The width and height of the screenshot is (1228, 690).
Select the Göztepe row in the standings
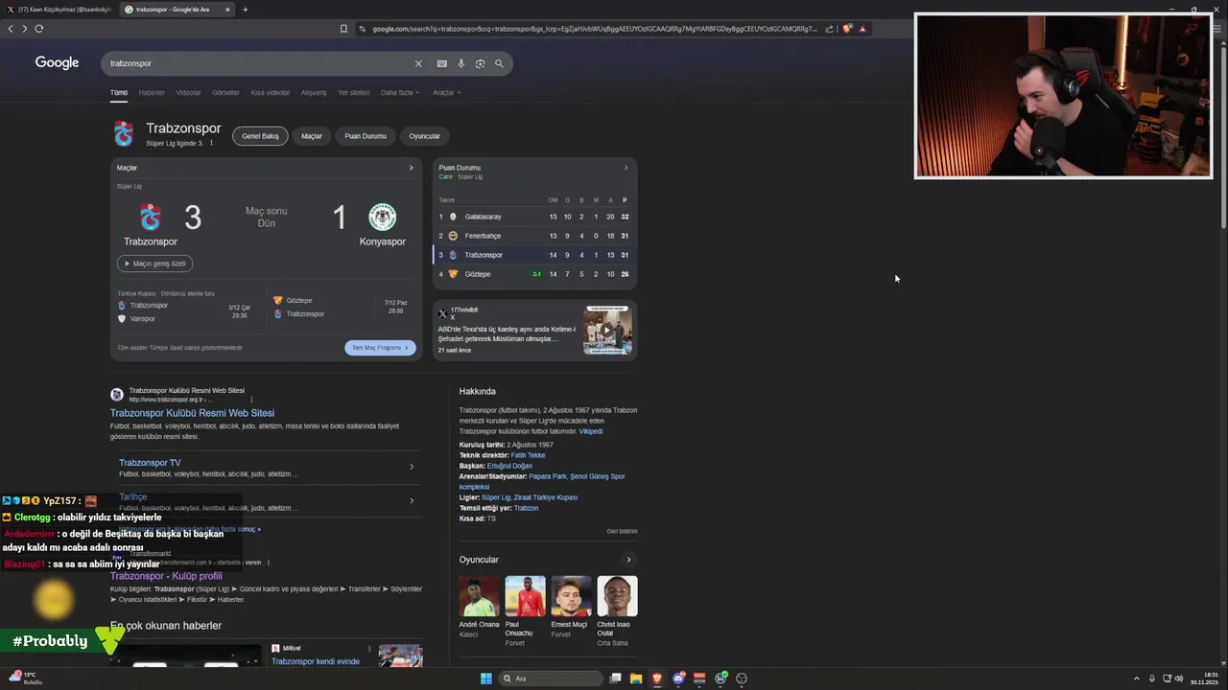[x=534, y=274]
